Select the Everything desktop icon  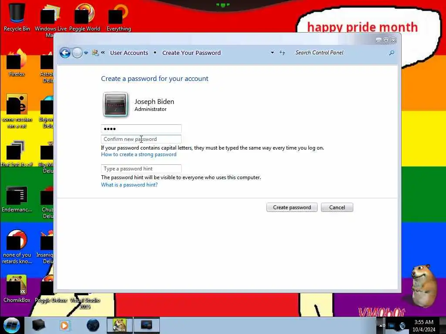(118, 17)
